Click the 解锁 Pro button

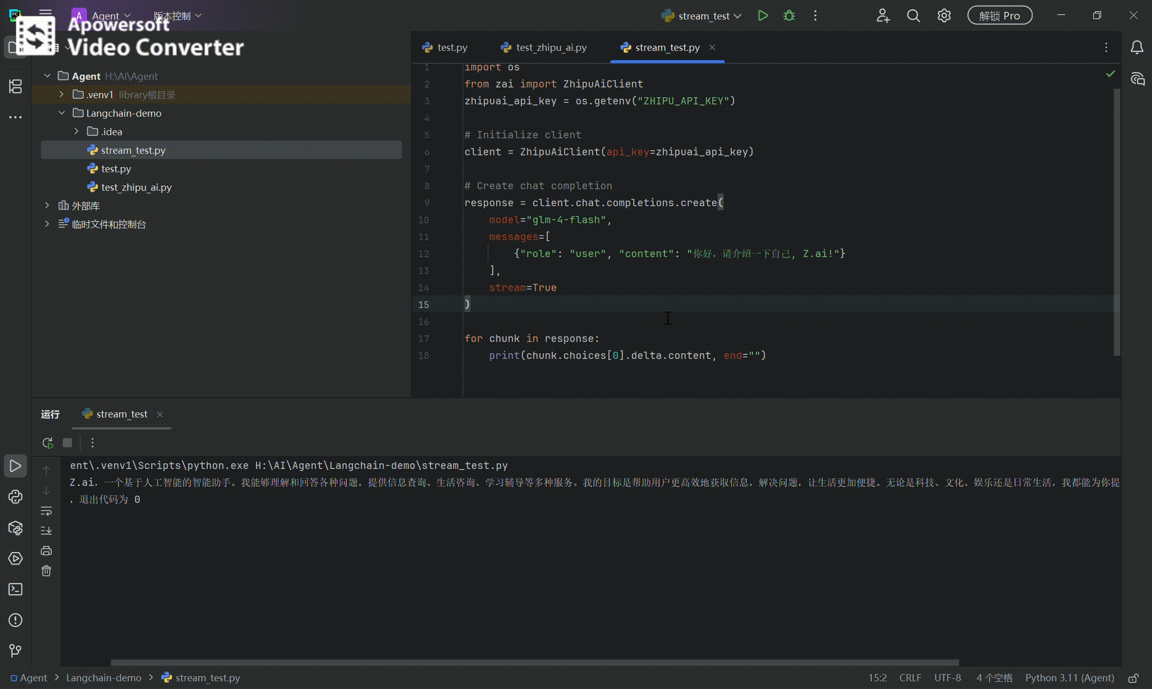(999, 16)
